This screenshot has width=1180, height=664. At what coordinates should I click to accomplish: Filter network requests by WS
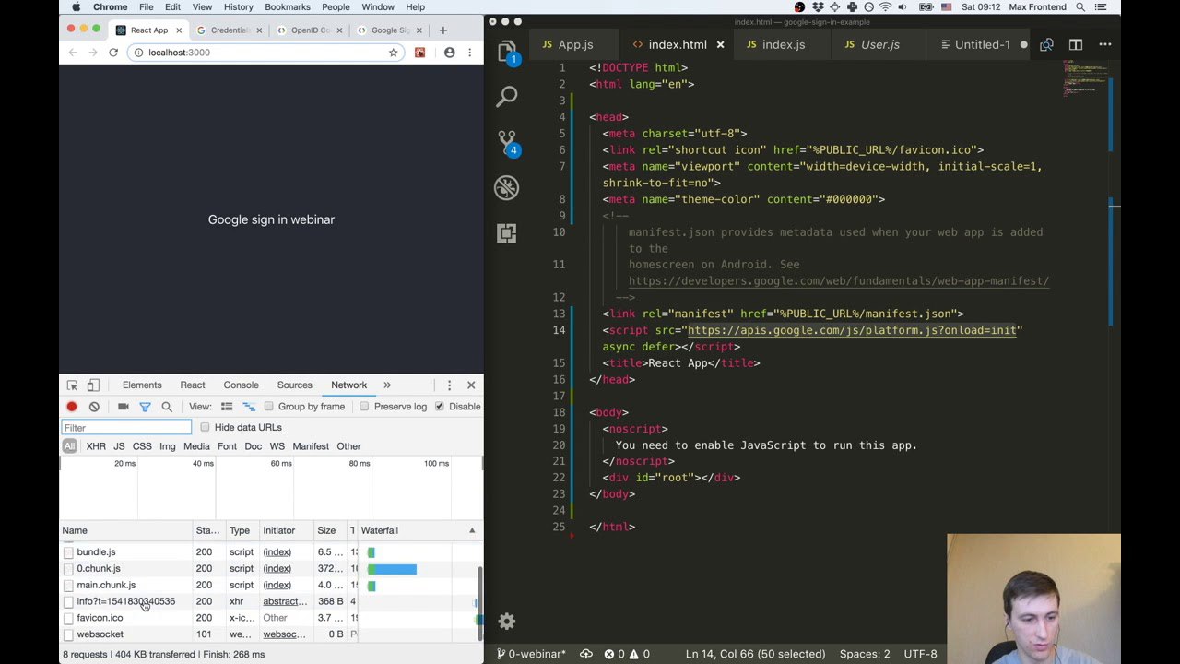click(x=277, y=446)
